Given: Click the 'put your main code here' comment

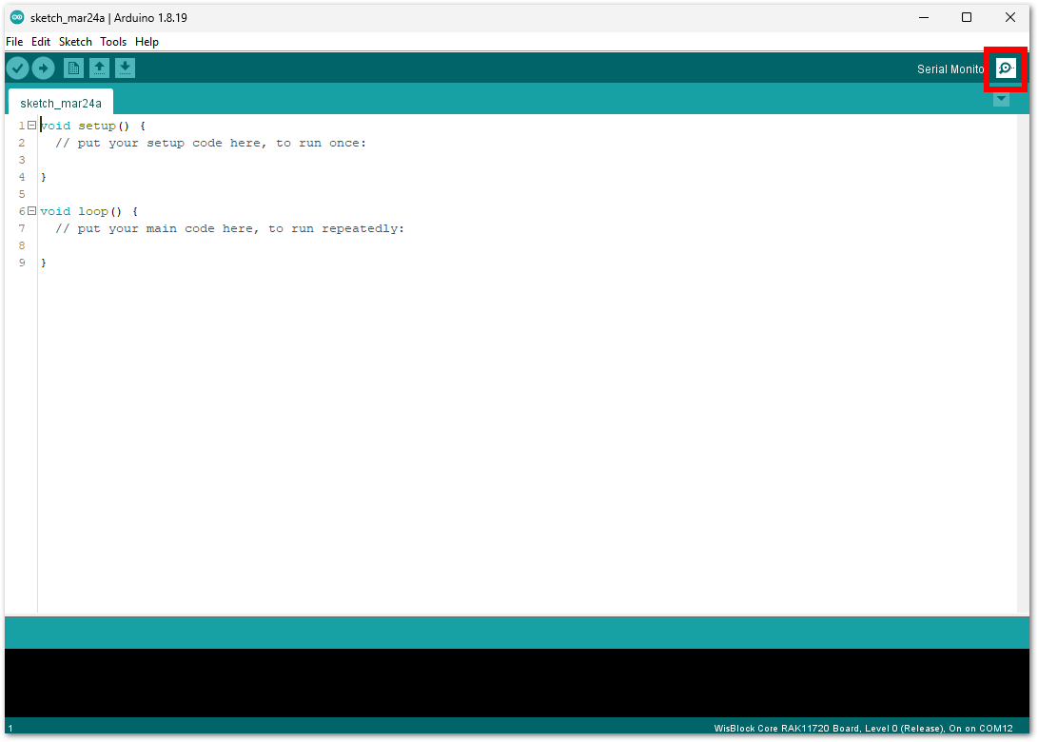Looking at the screenshot, I should click(229, 229).
